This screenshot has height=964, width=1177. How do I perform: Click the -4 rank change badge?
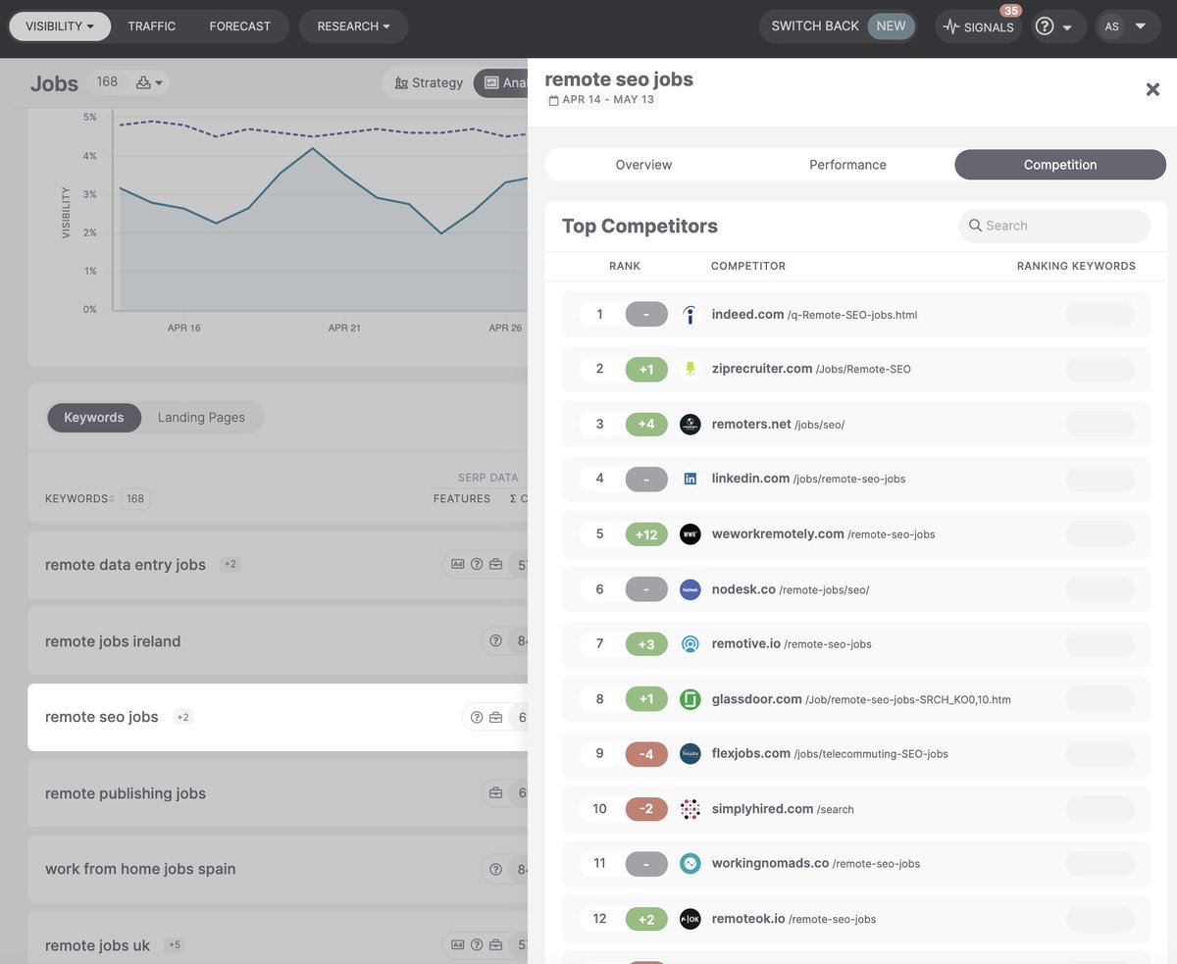(x=646, y=754)
